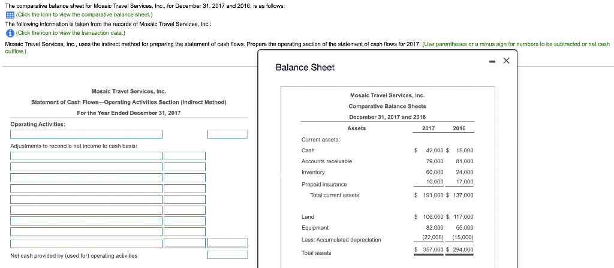Select the seventh adjustment amount field

[185, 221]
